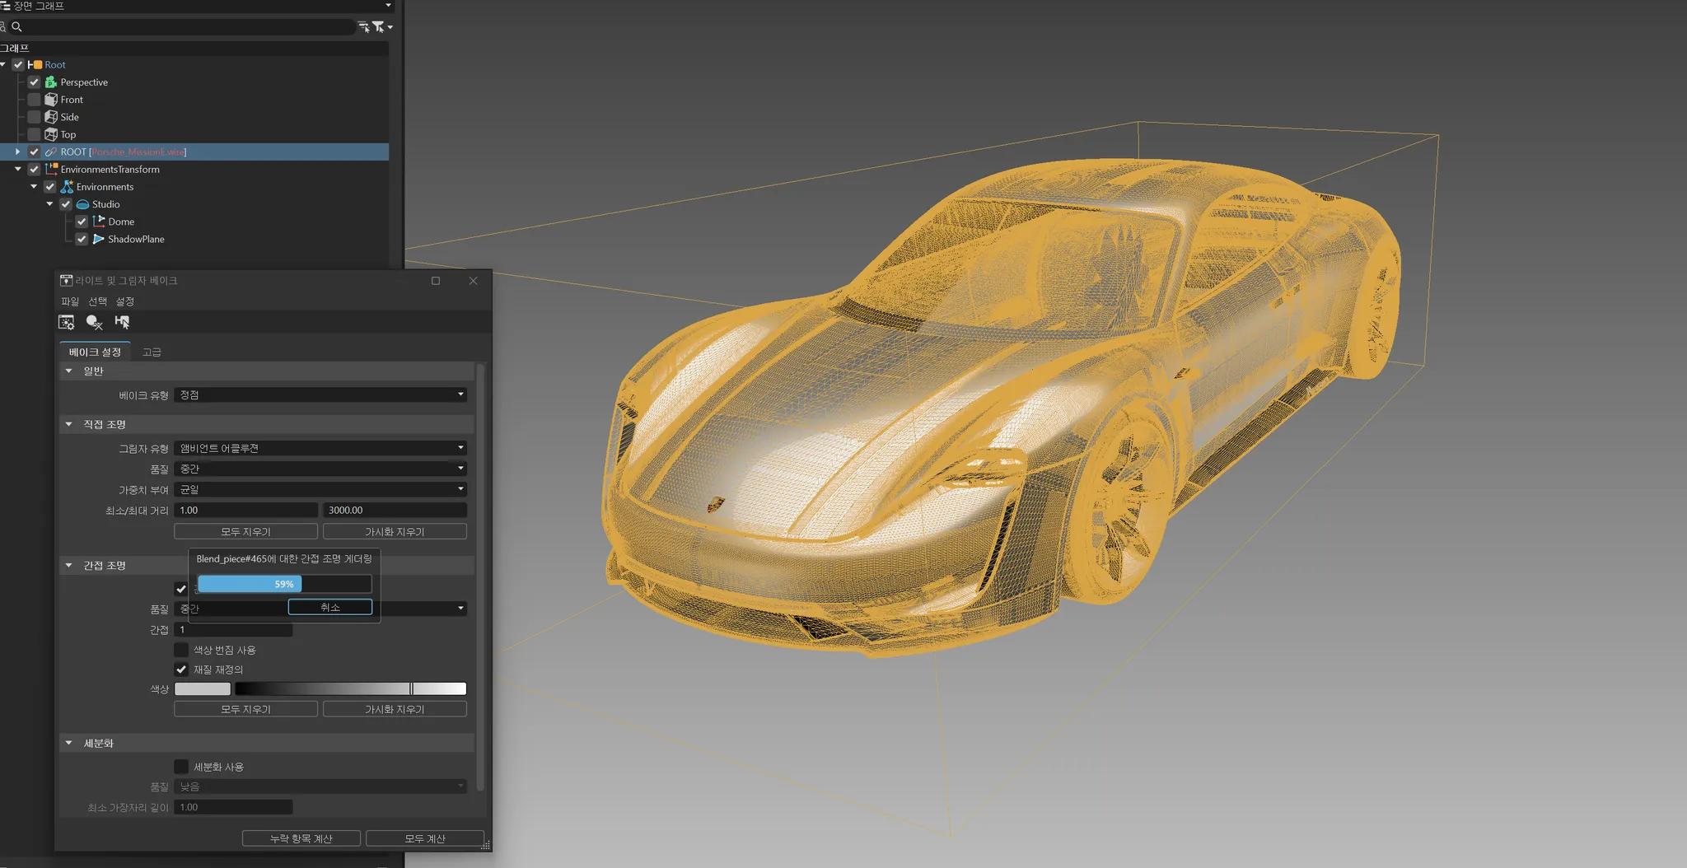1687x868 pixels.
Task: Collapse the 직접 조명 section
Action: (69, 424)
